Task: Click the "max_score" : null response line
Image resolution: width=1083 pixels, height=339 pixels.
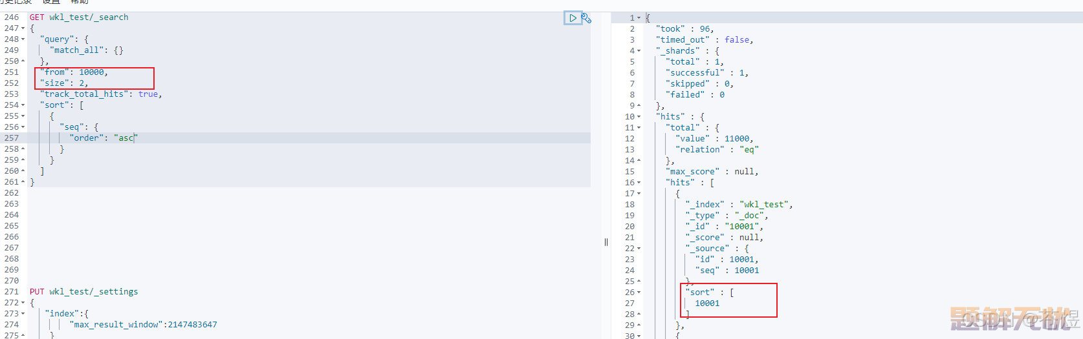Action: [712, 172]
